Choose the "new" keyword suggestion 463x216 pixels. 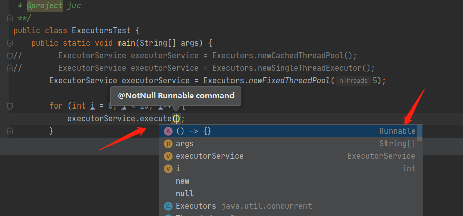(290, 181)
